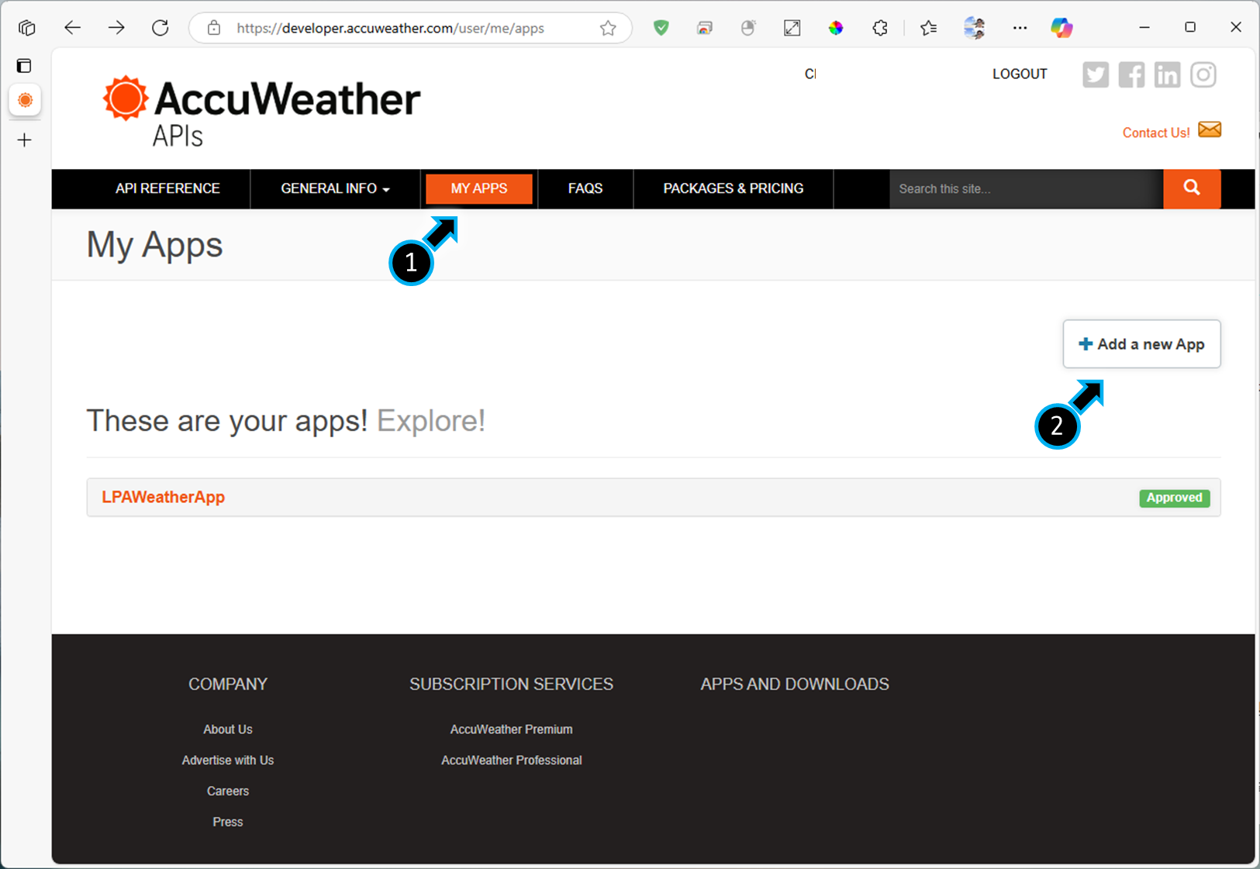Open AccuWeather Facebook page icon
Screen dimensions: 1260x869
[x=1131, y=75]
